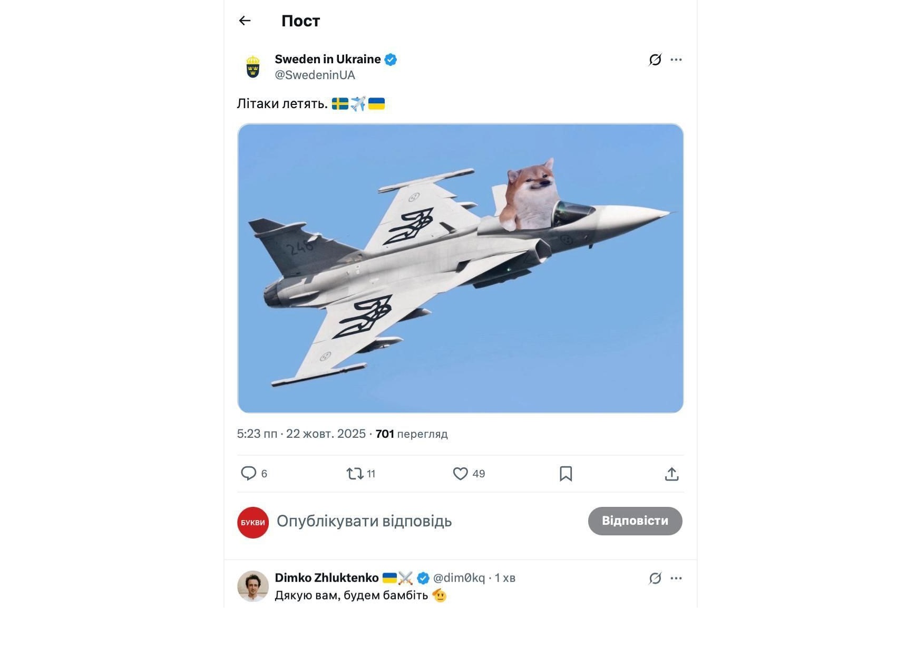The height and width of the screenshot is (663, 907).
Task: Focus the Опублікувати відповідь reply field
Action: (x=364, y=521)
